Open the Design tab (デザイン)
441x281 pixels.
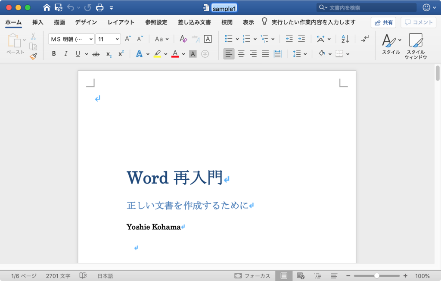pyautogui.click(x=86, y=22)
